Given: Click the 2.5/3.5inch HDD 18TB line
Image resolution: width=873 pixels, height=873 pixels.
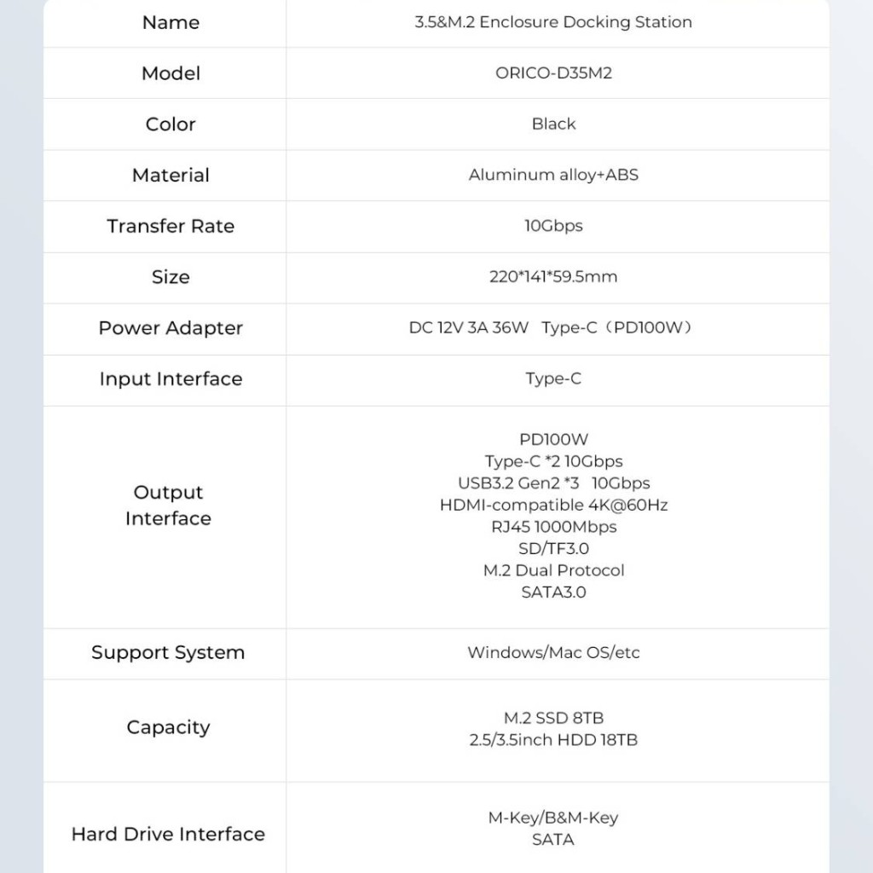Looking at the screenshot, I should (553, 740).
